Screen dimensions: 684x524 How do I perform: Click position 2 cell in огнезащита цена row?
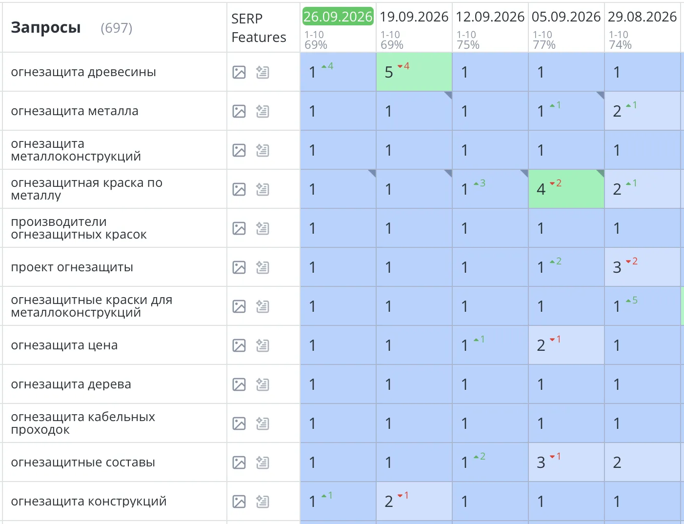coord(566,345)
